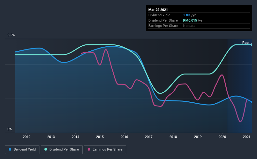Click the 2021 x-axis label
This screenshot has height=159, width=257.
[x=246, y=137]
